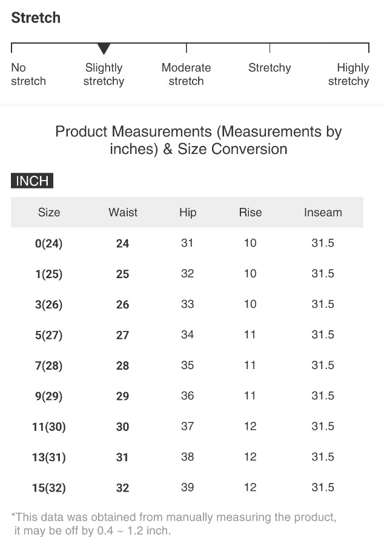Select the 5(27) size row

[49, 335]
